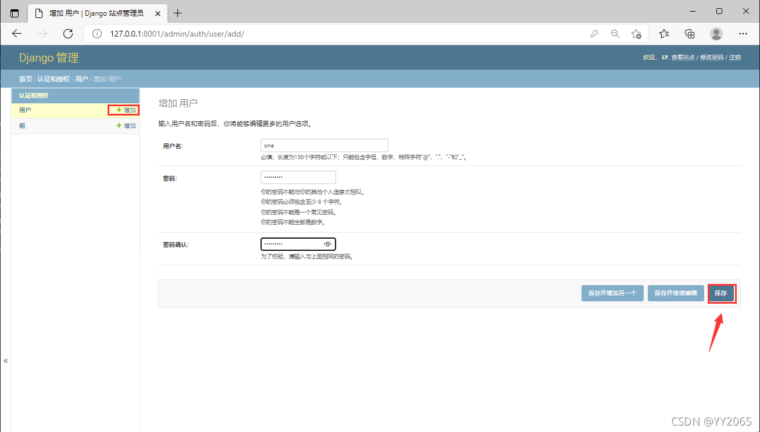The image size is (760, 432).
Task: Click the site information icon in address bar
Action: [97, 34]
